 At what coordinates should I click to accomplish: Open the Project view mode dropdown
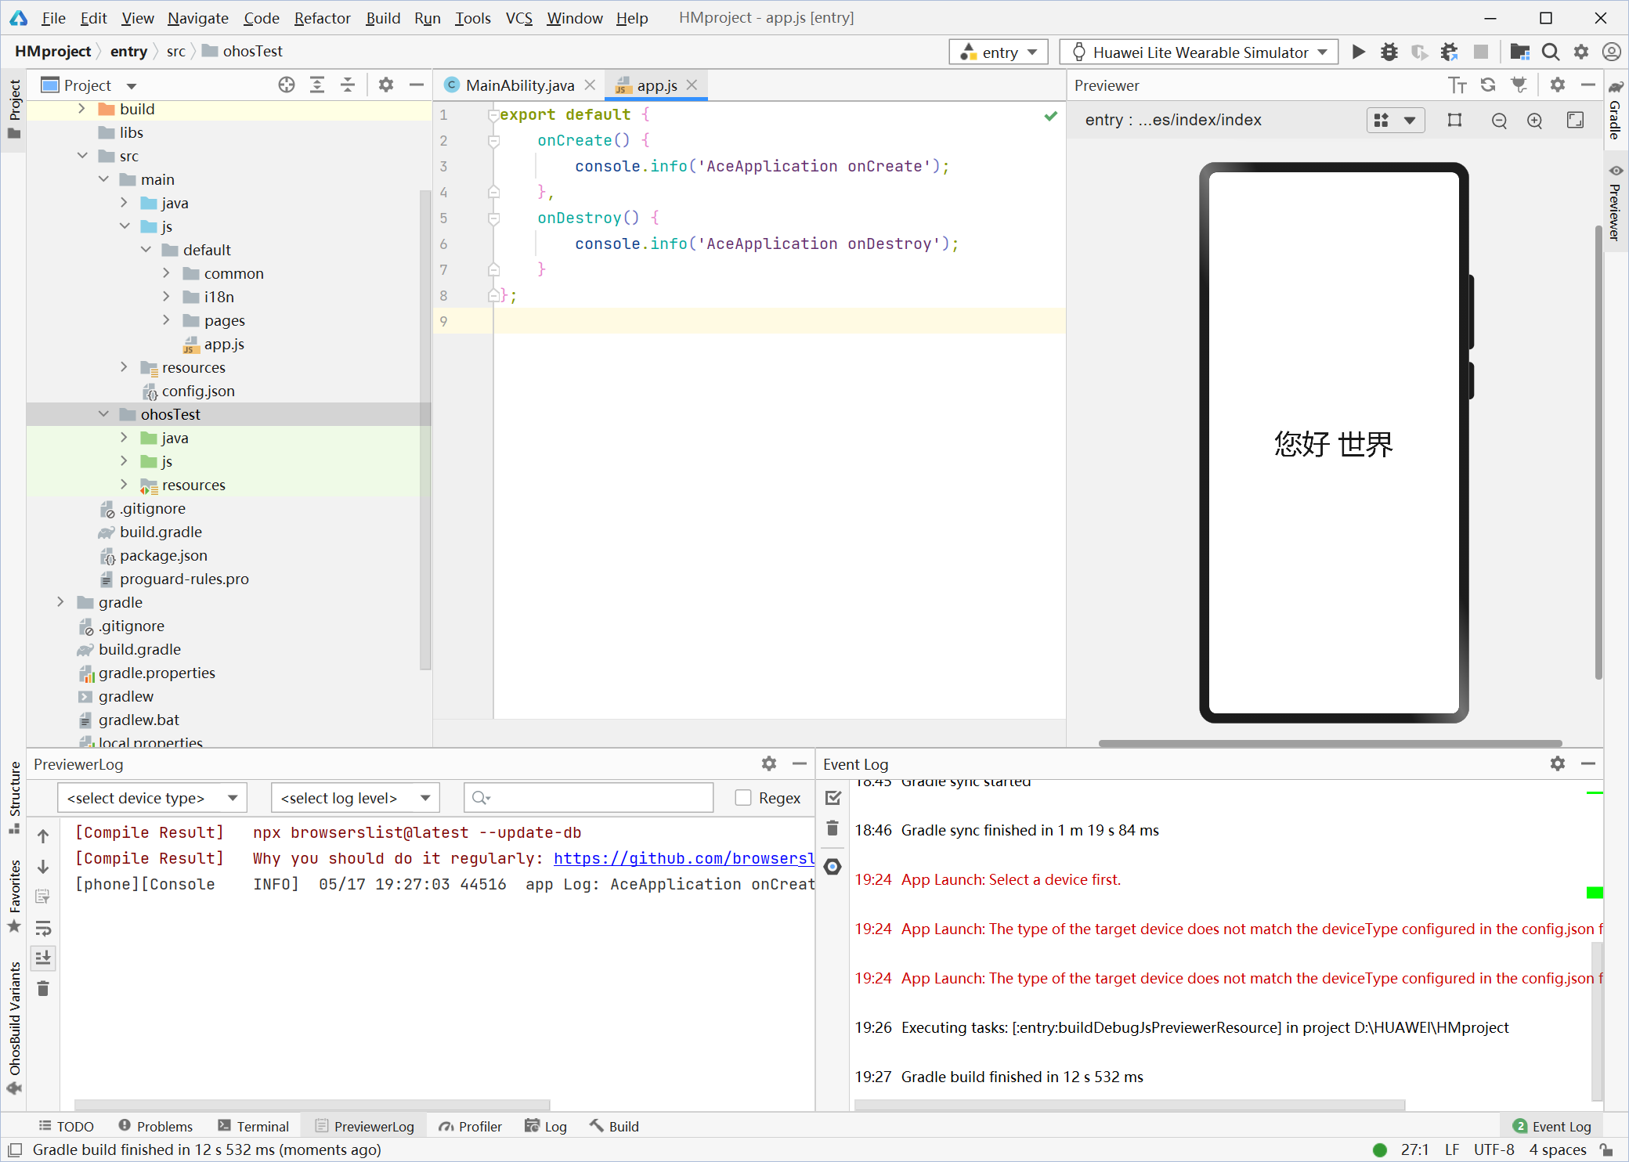pyautogui.click(x=131, y=85)
